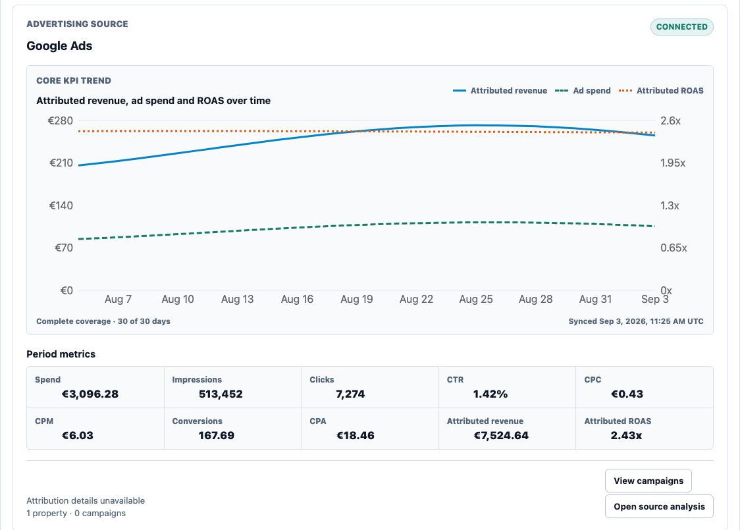Click the orange dotted ROAS legend marker
Screen dimensions: 740x530
625,91
